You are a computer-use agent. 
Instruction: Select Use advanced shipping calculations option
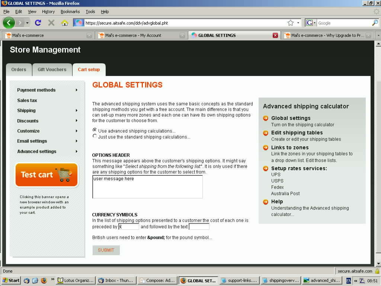coord(95,130)
